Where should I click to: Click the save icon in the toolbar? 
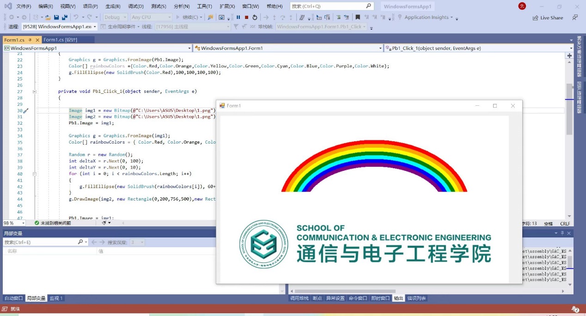point(56,17)
